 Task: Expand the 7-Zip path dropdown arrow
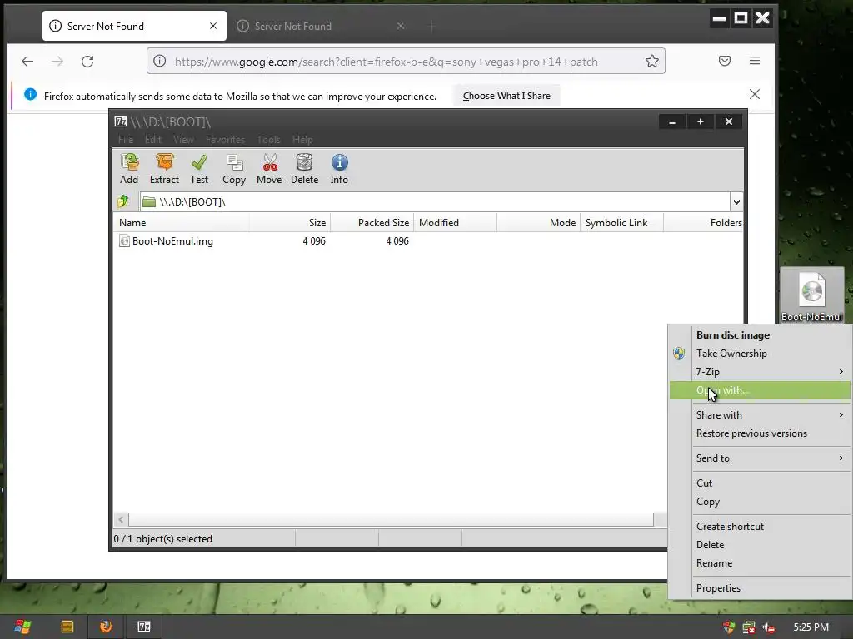click(x=736, y=201)
